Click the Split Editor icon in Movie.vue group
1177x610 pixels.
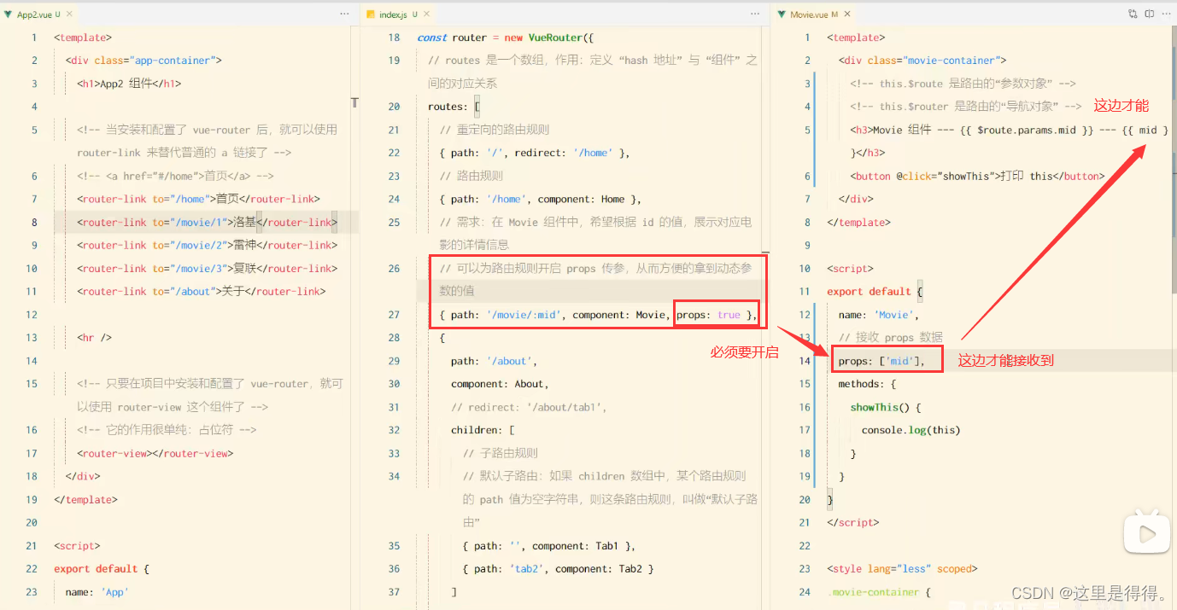1149,14
